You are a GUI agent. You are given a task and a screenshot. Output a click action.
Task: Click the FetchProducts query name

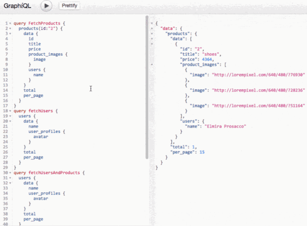[x=44, y=24]
